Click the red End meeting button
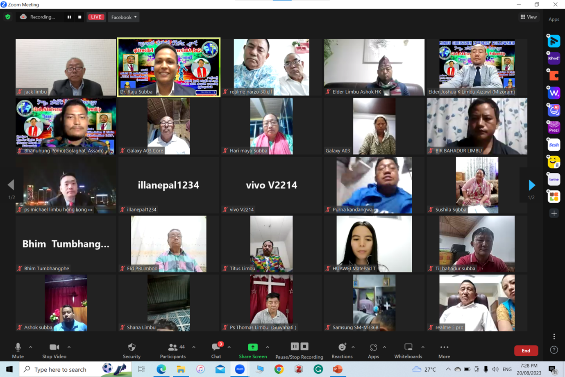This screenshot has height=377, width=565. tap(526, 350)
